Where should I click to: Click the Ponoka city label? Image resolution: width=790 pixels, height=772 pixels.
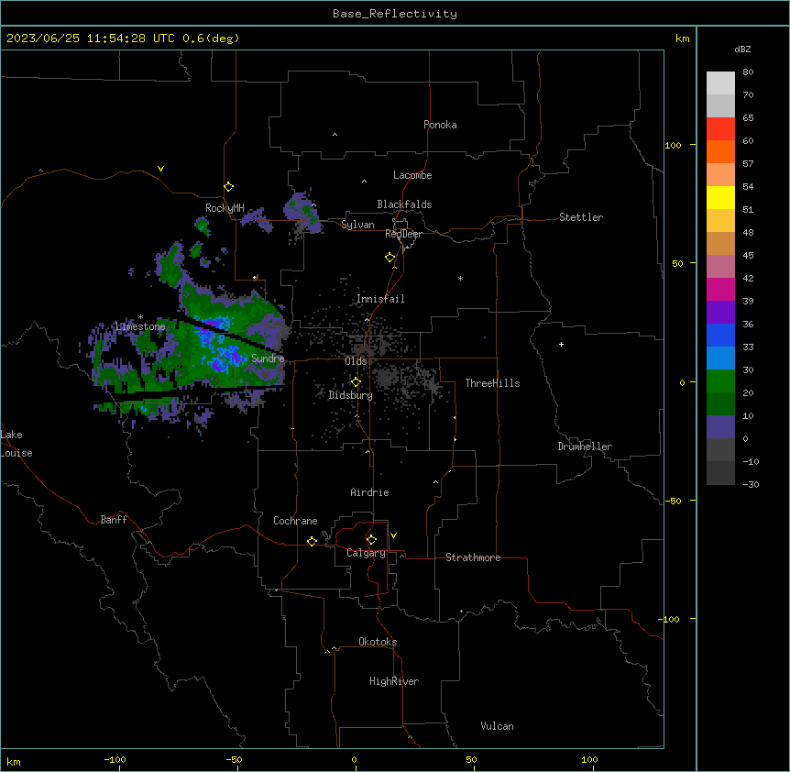pyautogui.click(x=440, y=125)
